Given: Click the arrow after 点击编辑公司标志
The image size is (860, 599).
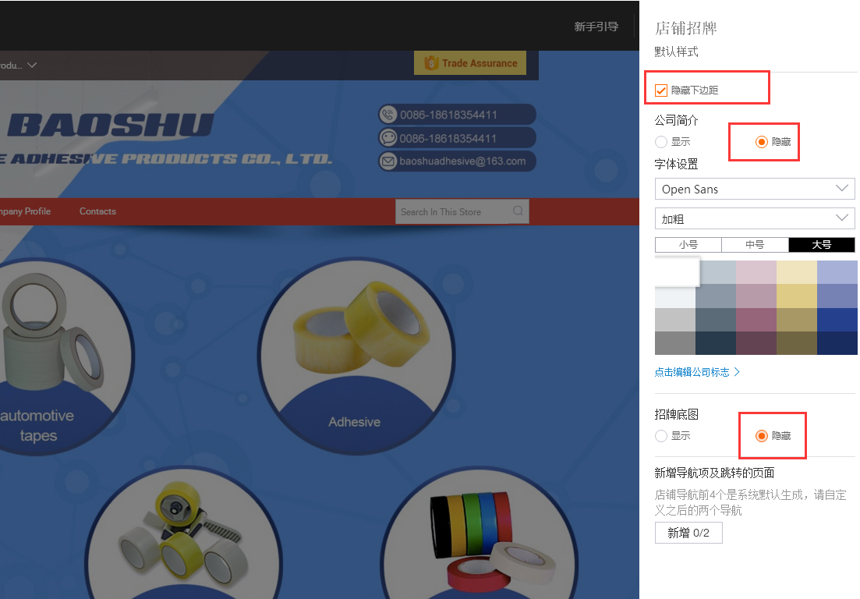Looking at the screenshot, I should (737, 372).
